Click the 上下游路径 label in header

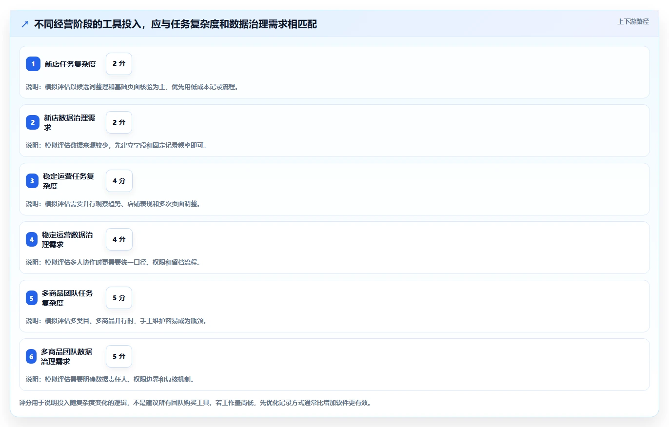633,21
